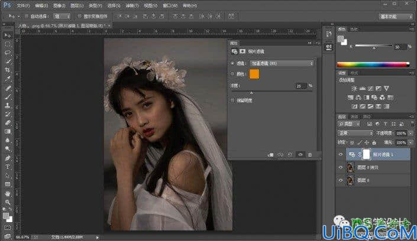Add a Brightness/Contrast adjustment (sun icon)
Image resolution: width=417 pixels, height=241 pixels.
pyautogui.click(x=354, y=89)
